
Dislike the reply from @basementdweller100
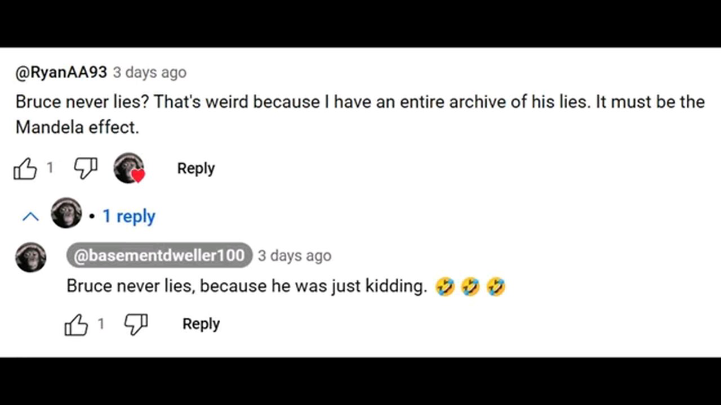136,325
